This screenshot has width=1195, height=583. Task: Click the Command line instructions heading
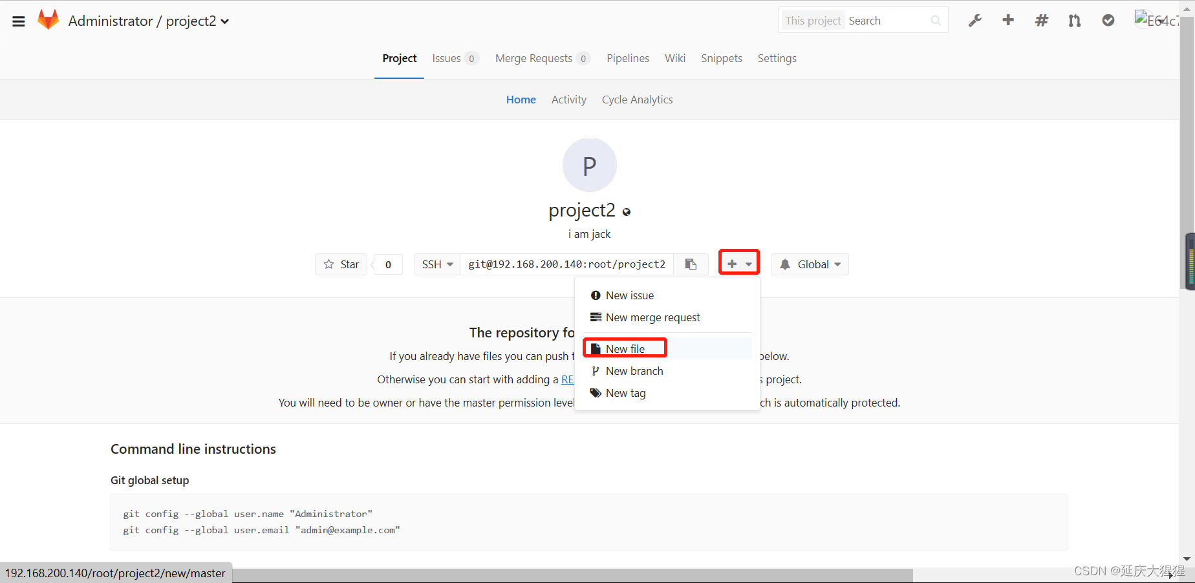[x=193, y=449]
